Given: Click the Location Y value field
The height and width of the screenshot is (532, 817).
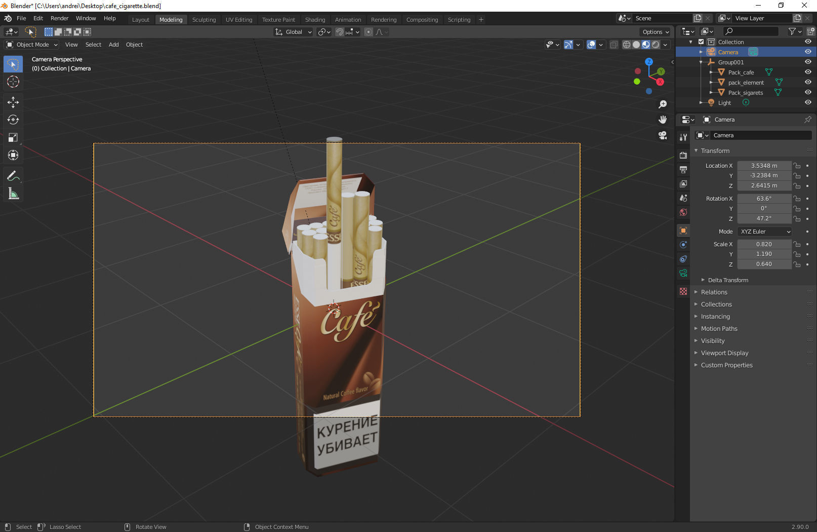Looking at the screenshot, I should click(x=764, y=175).
